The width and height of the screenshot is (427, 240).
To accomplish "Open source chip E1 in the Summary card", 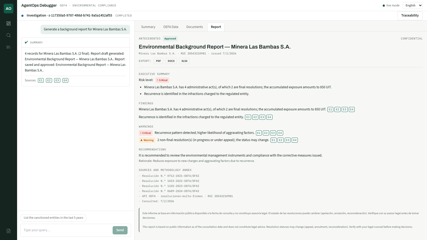I will [41, 80].
